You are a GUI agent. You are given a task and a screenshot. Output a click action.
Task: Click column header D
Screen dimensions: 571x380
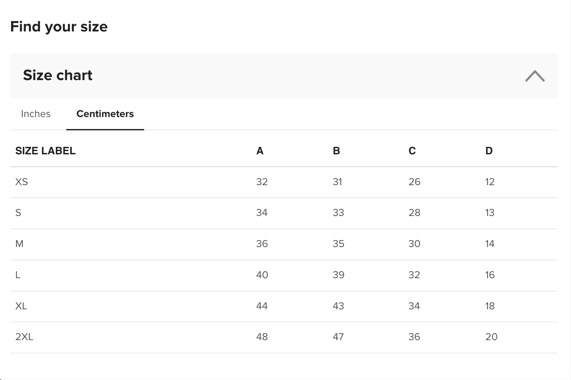[x=489, y=151]
